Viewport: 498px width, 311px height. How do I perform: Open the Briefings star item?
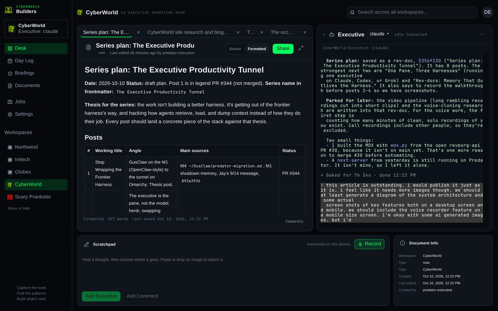click(36, 73)
